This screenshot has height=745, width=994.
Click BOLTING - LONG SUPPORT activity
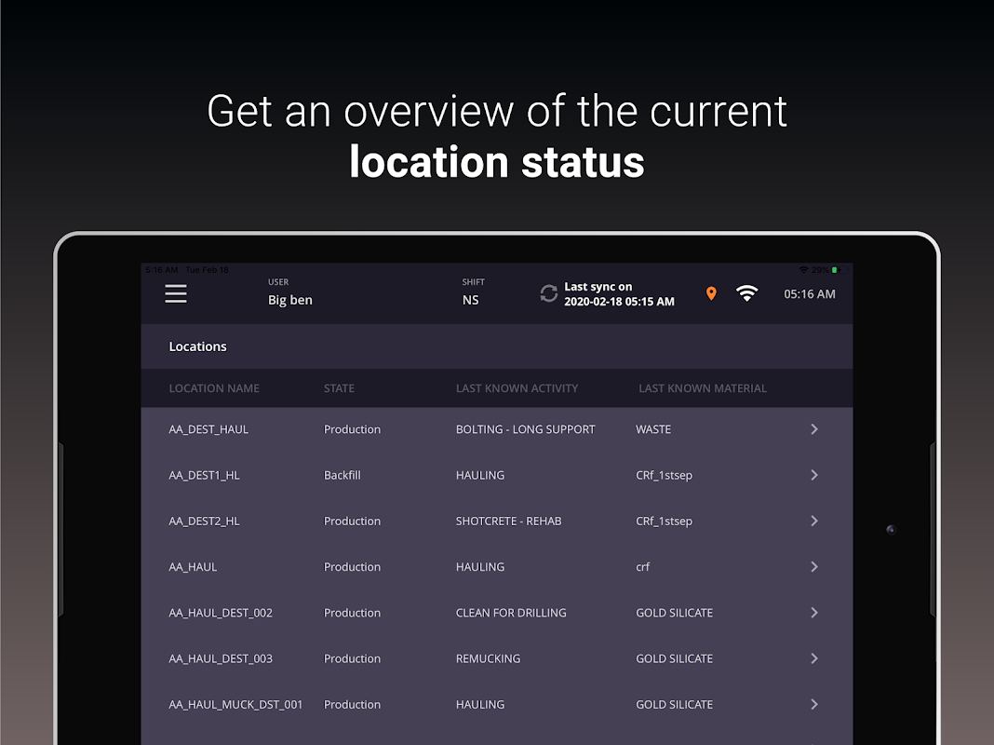coord(526,429)
